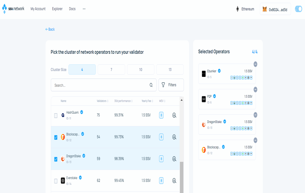The image size is (305, 193).
Task: Open Everstake operator details magnifier icon
Action: pos(174,181)
